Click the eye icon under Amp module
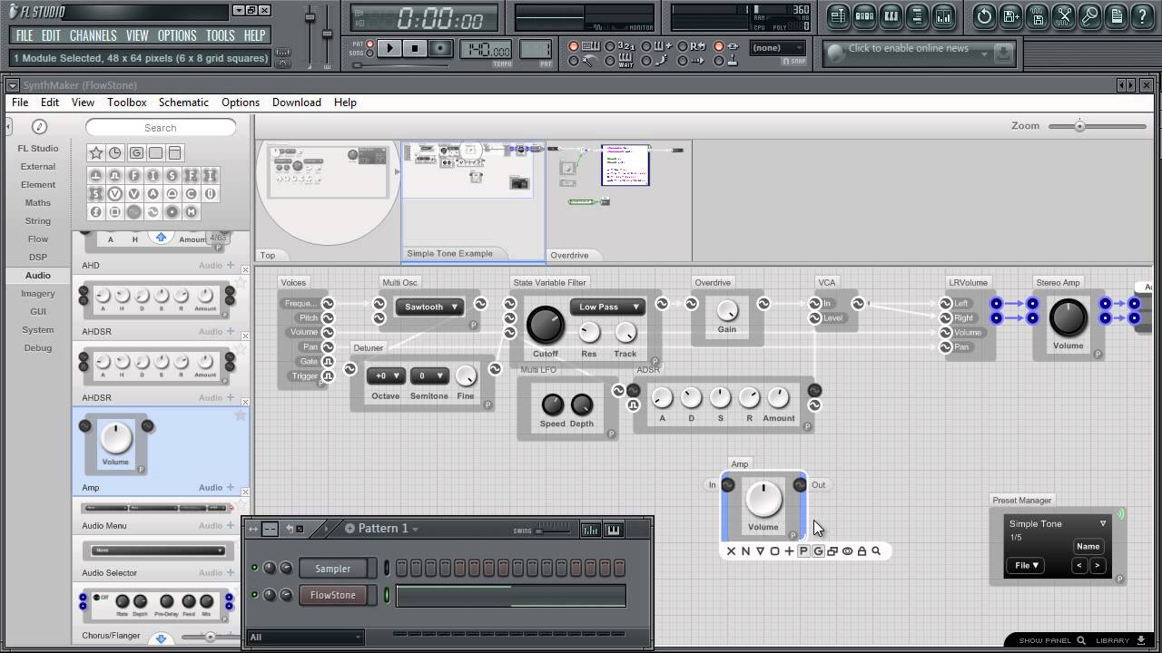The image size is (1162, 653). 847,551
